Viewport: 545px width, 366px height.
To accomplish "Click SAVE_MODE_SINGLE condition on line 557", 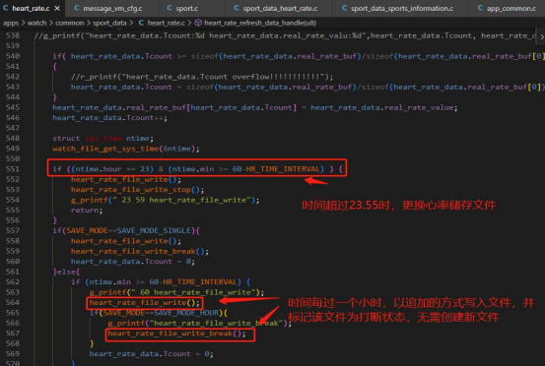I will (126, 230).
